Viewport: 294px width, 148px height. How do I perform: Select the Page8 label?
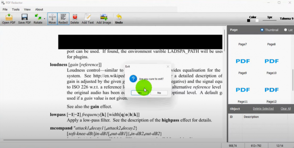point(271,44)
